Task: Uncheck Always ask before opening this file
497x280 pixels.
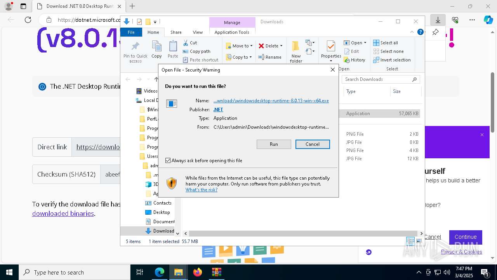Action: coord(168,160)
